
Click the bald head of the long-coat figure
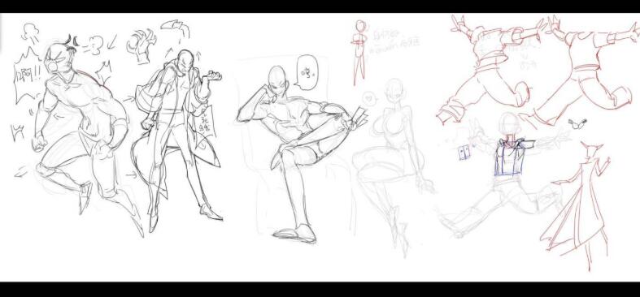pyautogui.click(x=185, y=61)
